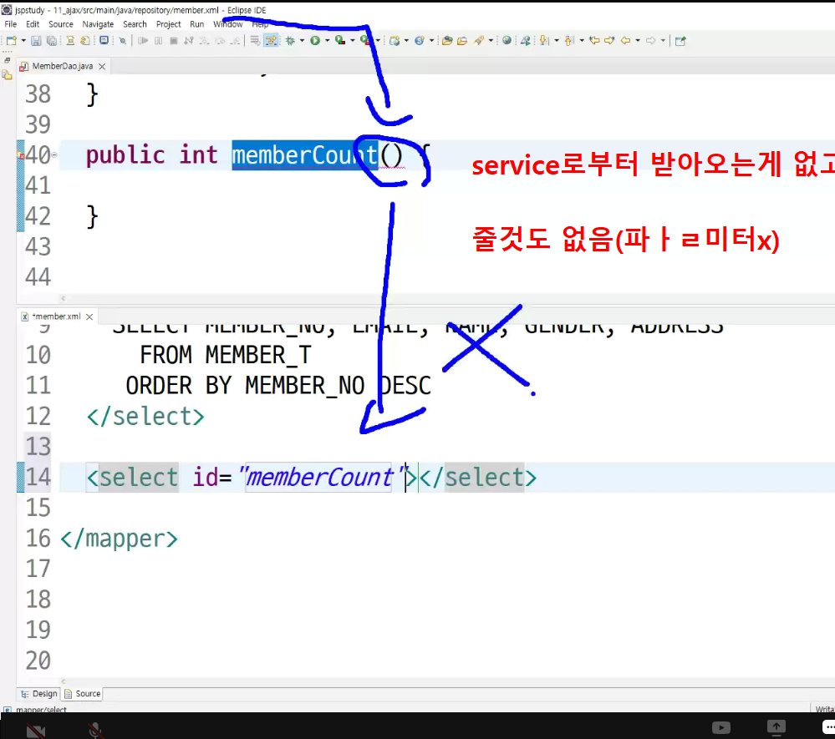Click the Save All icon
Image resolution: width=835 pixels, height=739 pixels.
pos(52,40)
